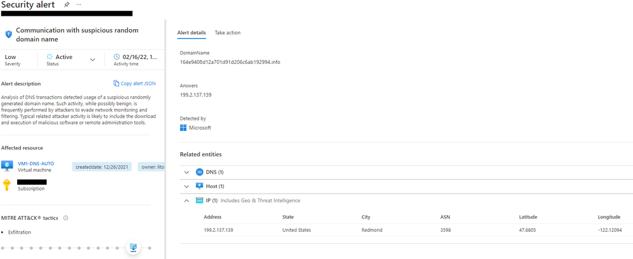The width and height of the screenshot is (633, 259).
Task: Click the subscription key icon
Action: pyautogui.click(x=6, y=185)
